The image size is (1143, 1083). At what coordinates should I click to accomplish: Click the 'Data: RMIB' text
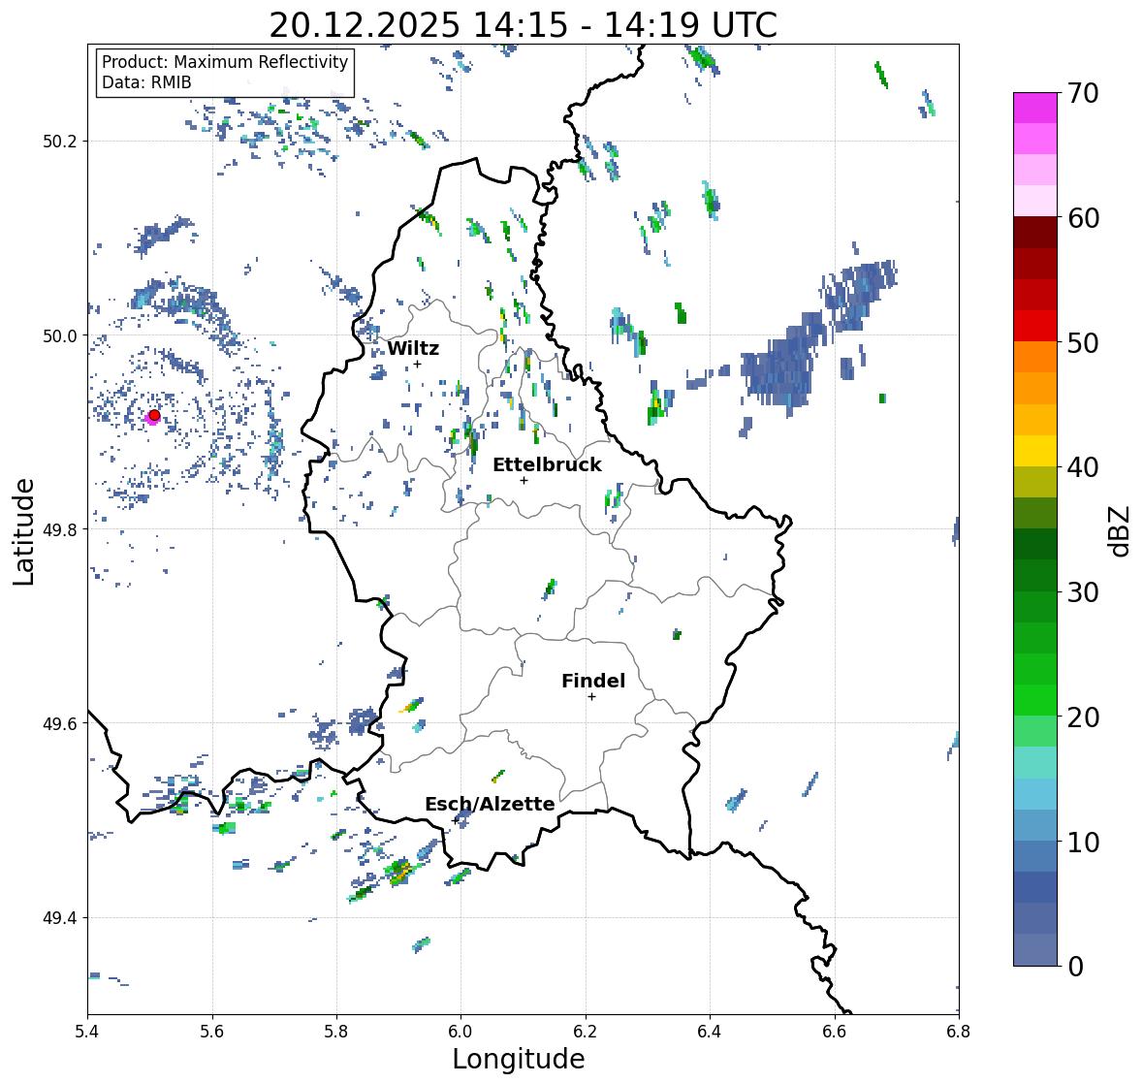tap(146, 82)
